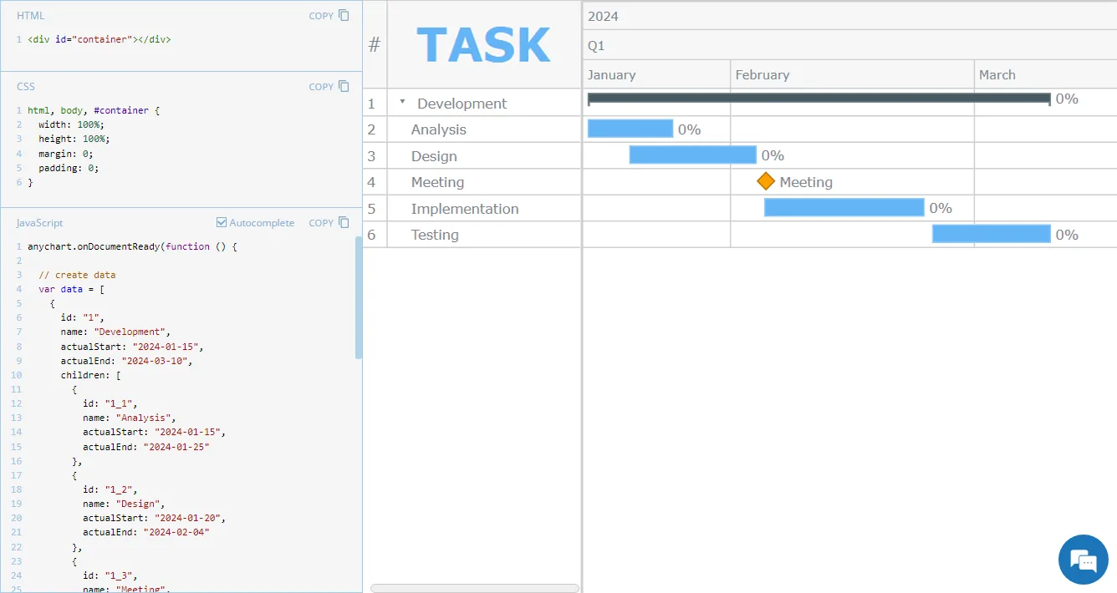Collapse the Development task row
This screenshot has height=593, width=1117.
[402, 102]
